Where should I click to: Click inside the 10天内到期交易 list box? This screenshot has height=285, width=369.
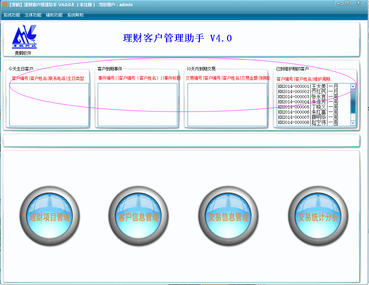point(227,105)
